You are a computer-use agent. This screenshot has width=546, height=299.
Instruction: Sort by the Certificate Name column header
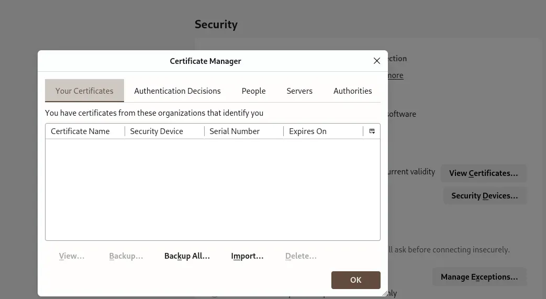85,131
